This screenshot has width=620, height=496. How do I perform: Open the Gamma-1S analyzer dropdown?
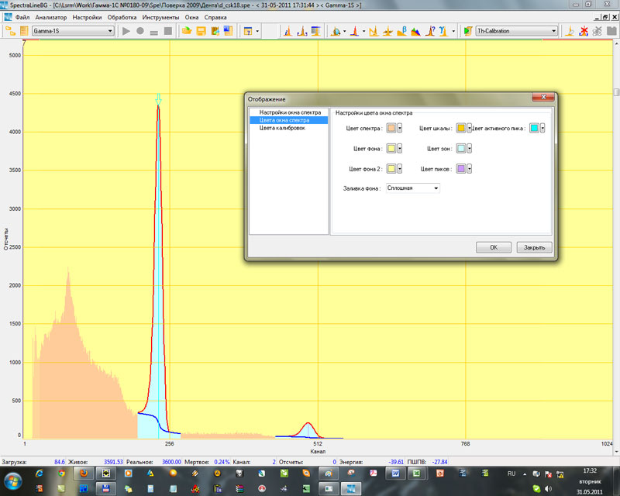(x=109, y=31)
